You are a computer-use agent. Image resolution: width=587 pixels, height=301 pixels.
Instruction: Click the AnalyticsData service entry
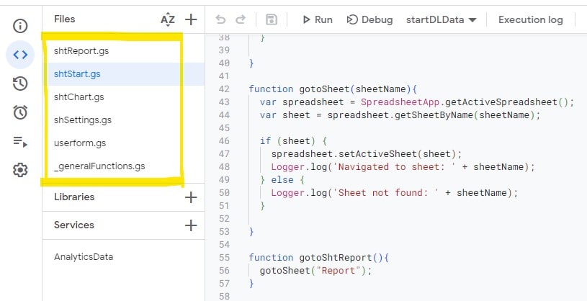coord(84,257)
